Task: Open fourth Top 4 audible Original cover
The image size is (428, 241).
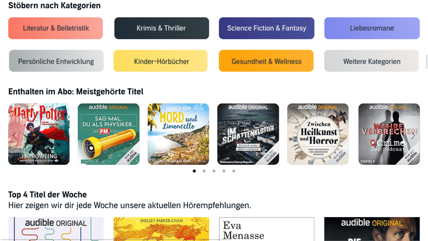Action: (372, 229)
